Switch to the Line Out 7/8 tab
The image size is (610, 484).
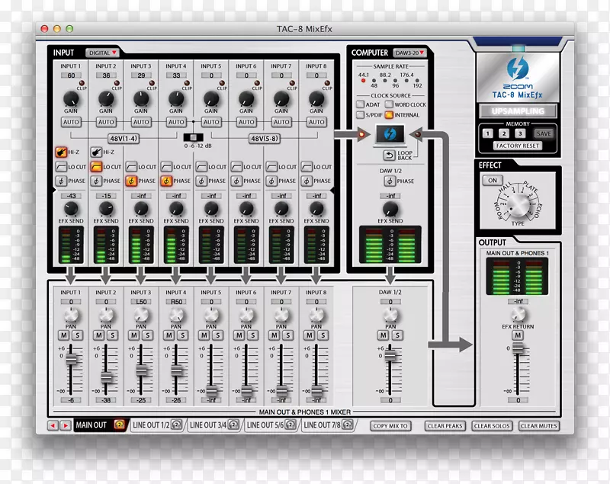(x=328, y=425)
